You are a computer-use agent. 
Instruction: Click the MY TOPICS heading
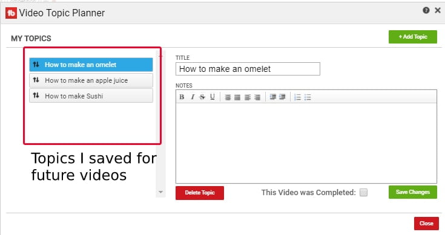click(x=31, y=38)
